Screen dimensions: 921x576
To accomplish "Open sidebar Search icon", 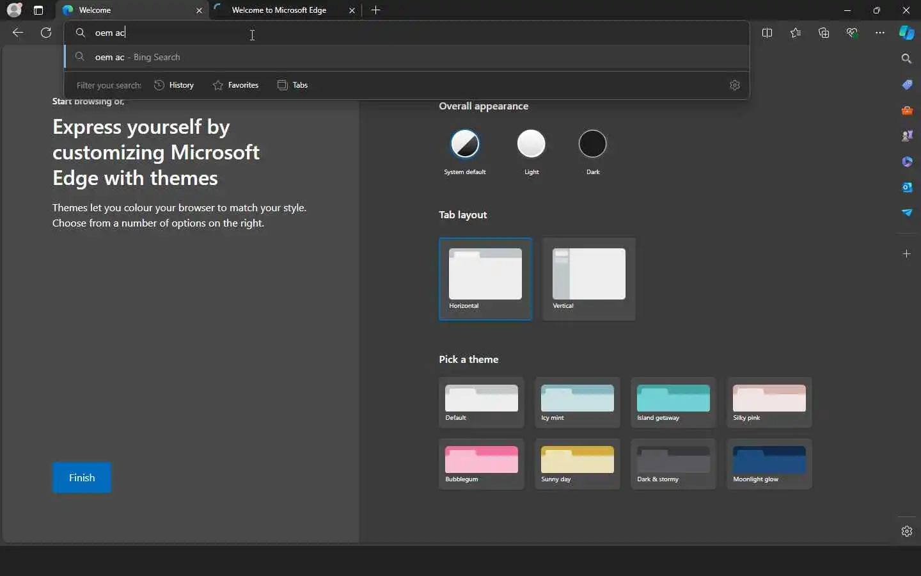I will 907,59.
